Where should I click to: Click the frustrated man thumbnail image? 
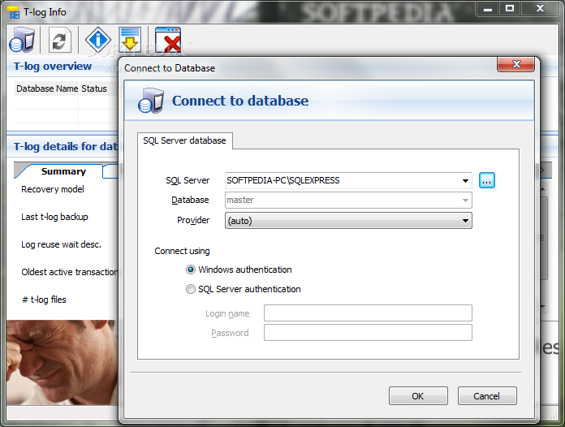click(x=62, y=362)
